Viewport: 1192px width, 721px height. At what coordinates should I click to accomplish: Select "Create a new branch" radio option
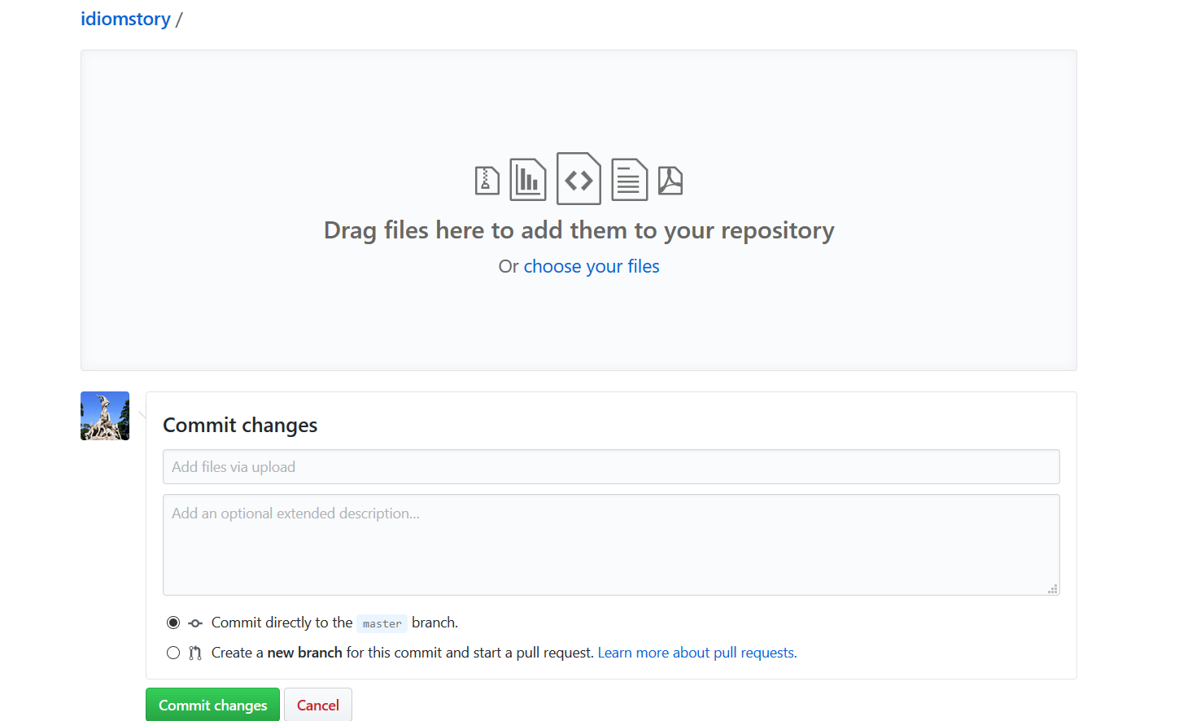click(173, 653)
